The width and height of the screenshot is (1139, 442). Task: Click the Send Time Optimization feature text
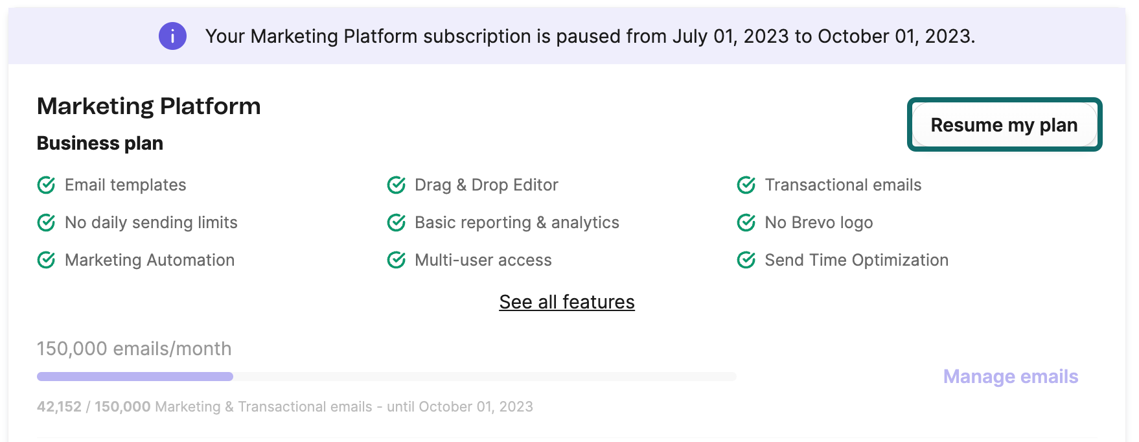coord(857,261)
